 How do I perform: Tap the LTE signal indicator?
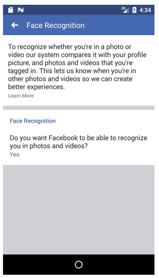[125, 10]
